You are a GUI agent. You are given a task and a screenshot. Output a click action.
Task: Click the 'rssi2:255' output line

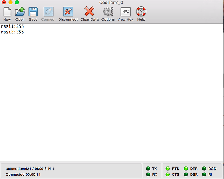point(13,32)
